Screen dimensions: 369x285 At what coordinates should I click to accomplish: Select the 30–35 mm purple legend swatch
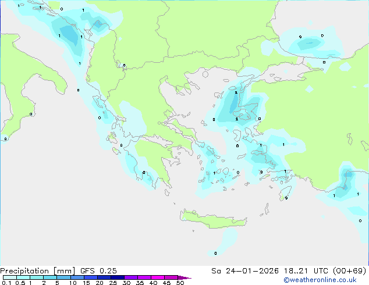coord(131,277)
